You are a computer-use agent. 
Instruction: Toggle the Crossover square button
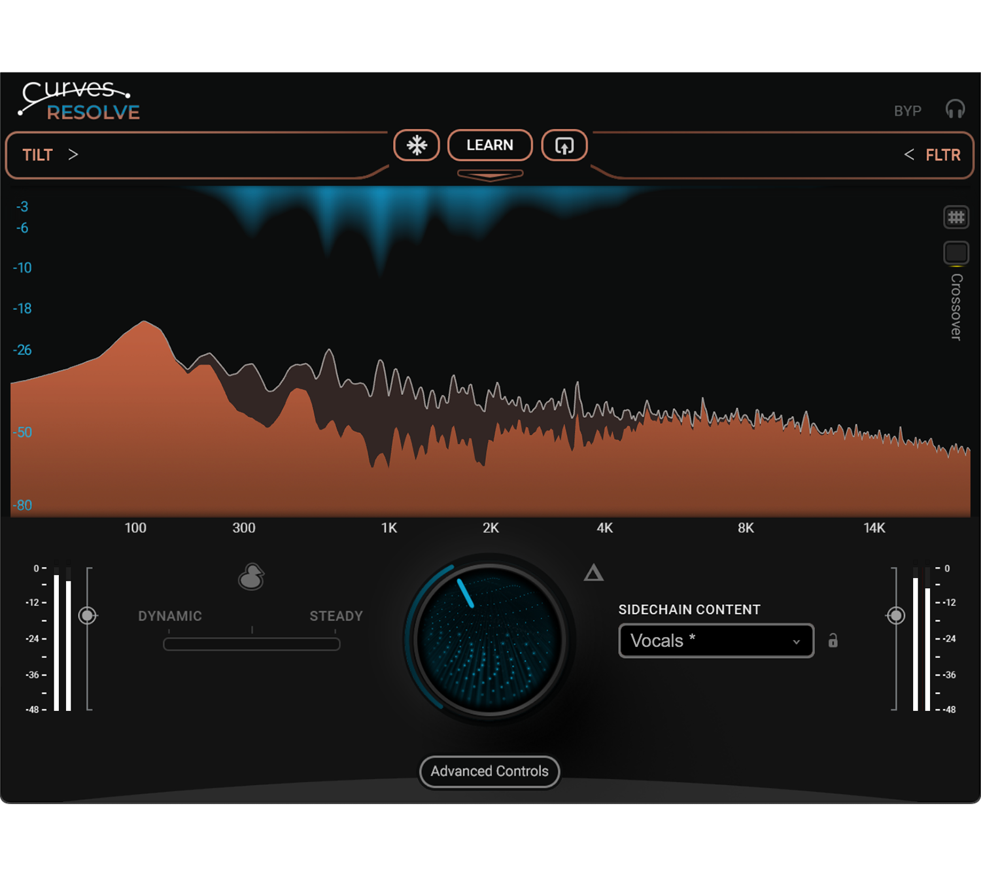pyautogui.click(x=956, y=252)
